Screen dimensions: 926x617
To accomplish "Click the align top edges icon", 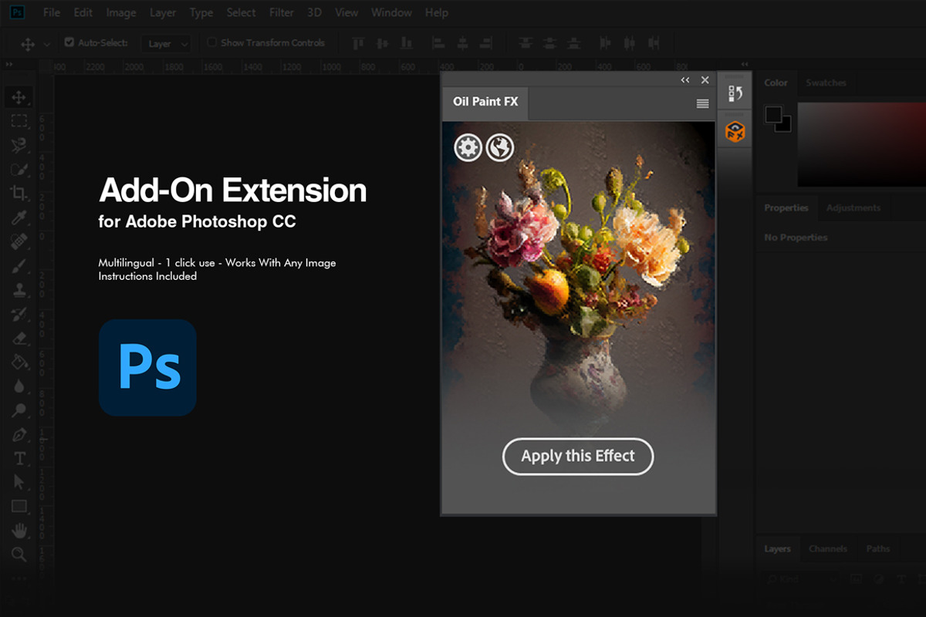I will [x=359, y=43].
